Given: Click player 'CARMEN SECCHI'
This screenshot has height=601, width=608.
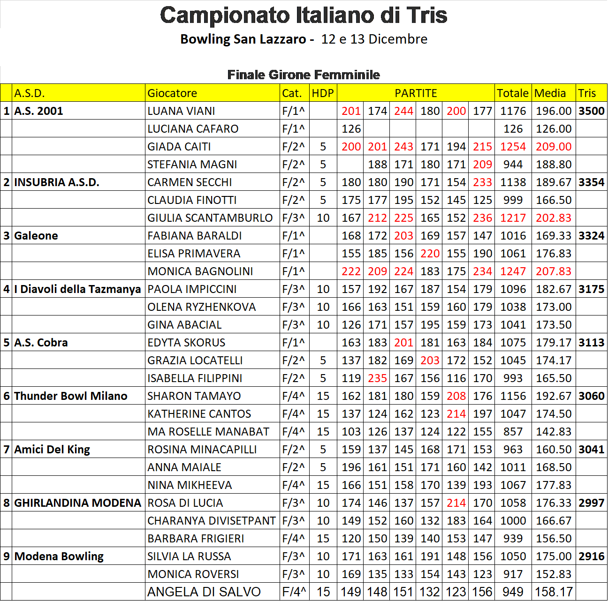Looking at the screenshot, I should (x=190, y=182).
